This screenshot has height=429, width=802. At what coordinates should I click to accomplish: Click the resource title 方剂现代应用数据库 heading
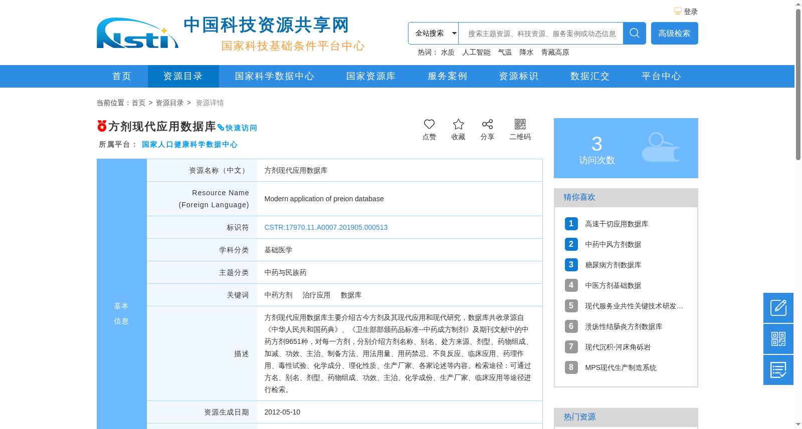(x=162, y=127)
